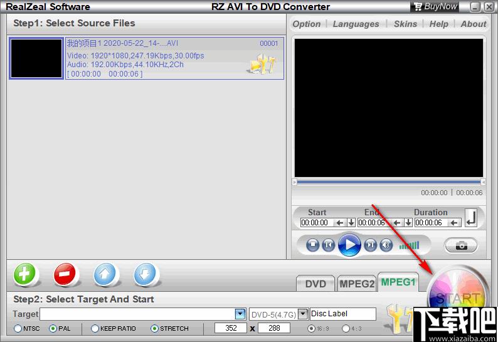
Task: Click down arrow next to Start time
Action: (351, 223)
